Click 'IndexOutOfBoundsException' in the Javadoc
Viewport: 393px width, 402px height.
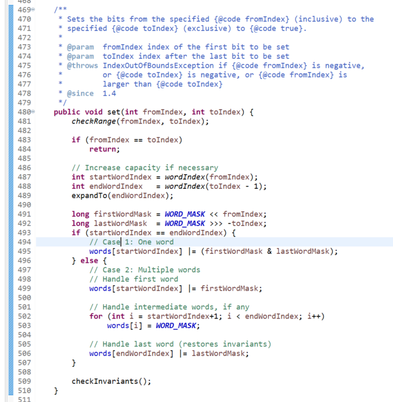coord(158,65)
